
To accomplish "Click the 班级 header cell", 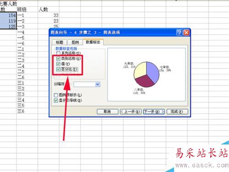I will point(27,10).
